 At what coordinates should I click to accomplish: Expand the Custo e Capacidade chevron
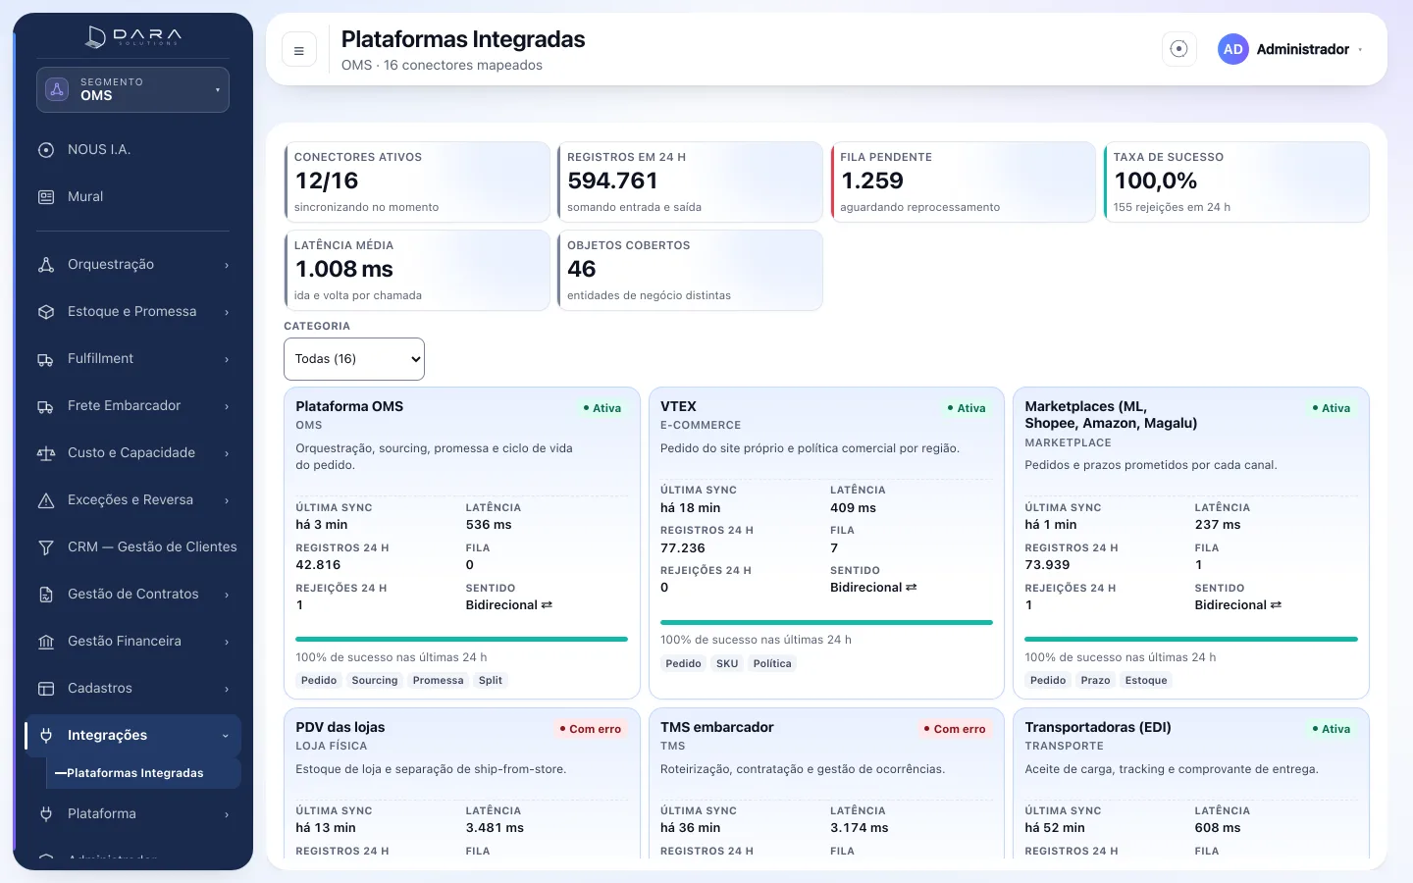pos(227,453)
